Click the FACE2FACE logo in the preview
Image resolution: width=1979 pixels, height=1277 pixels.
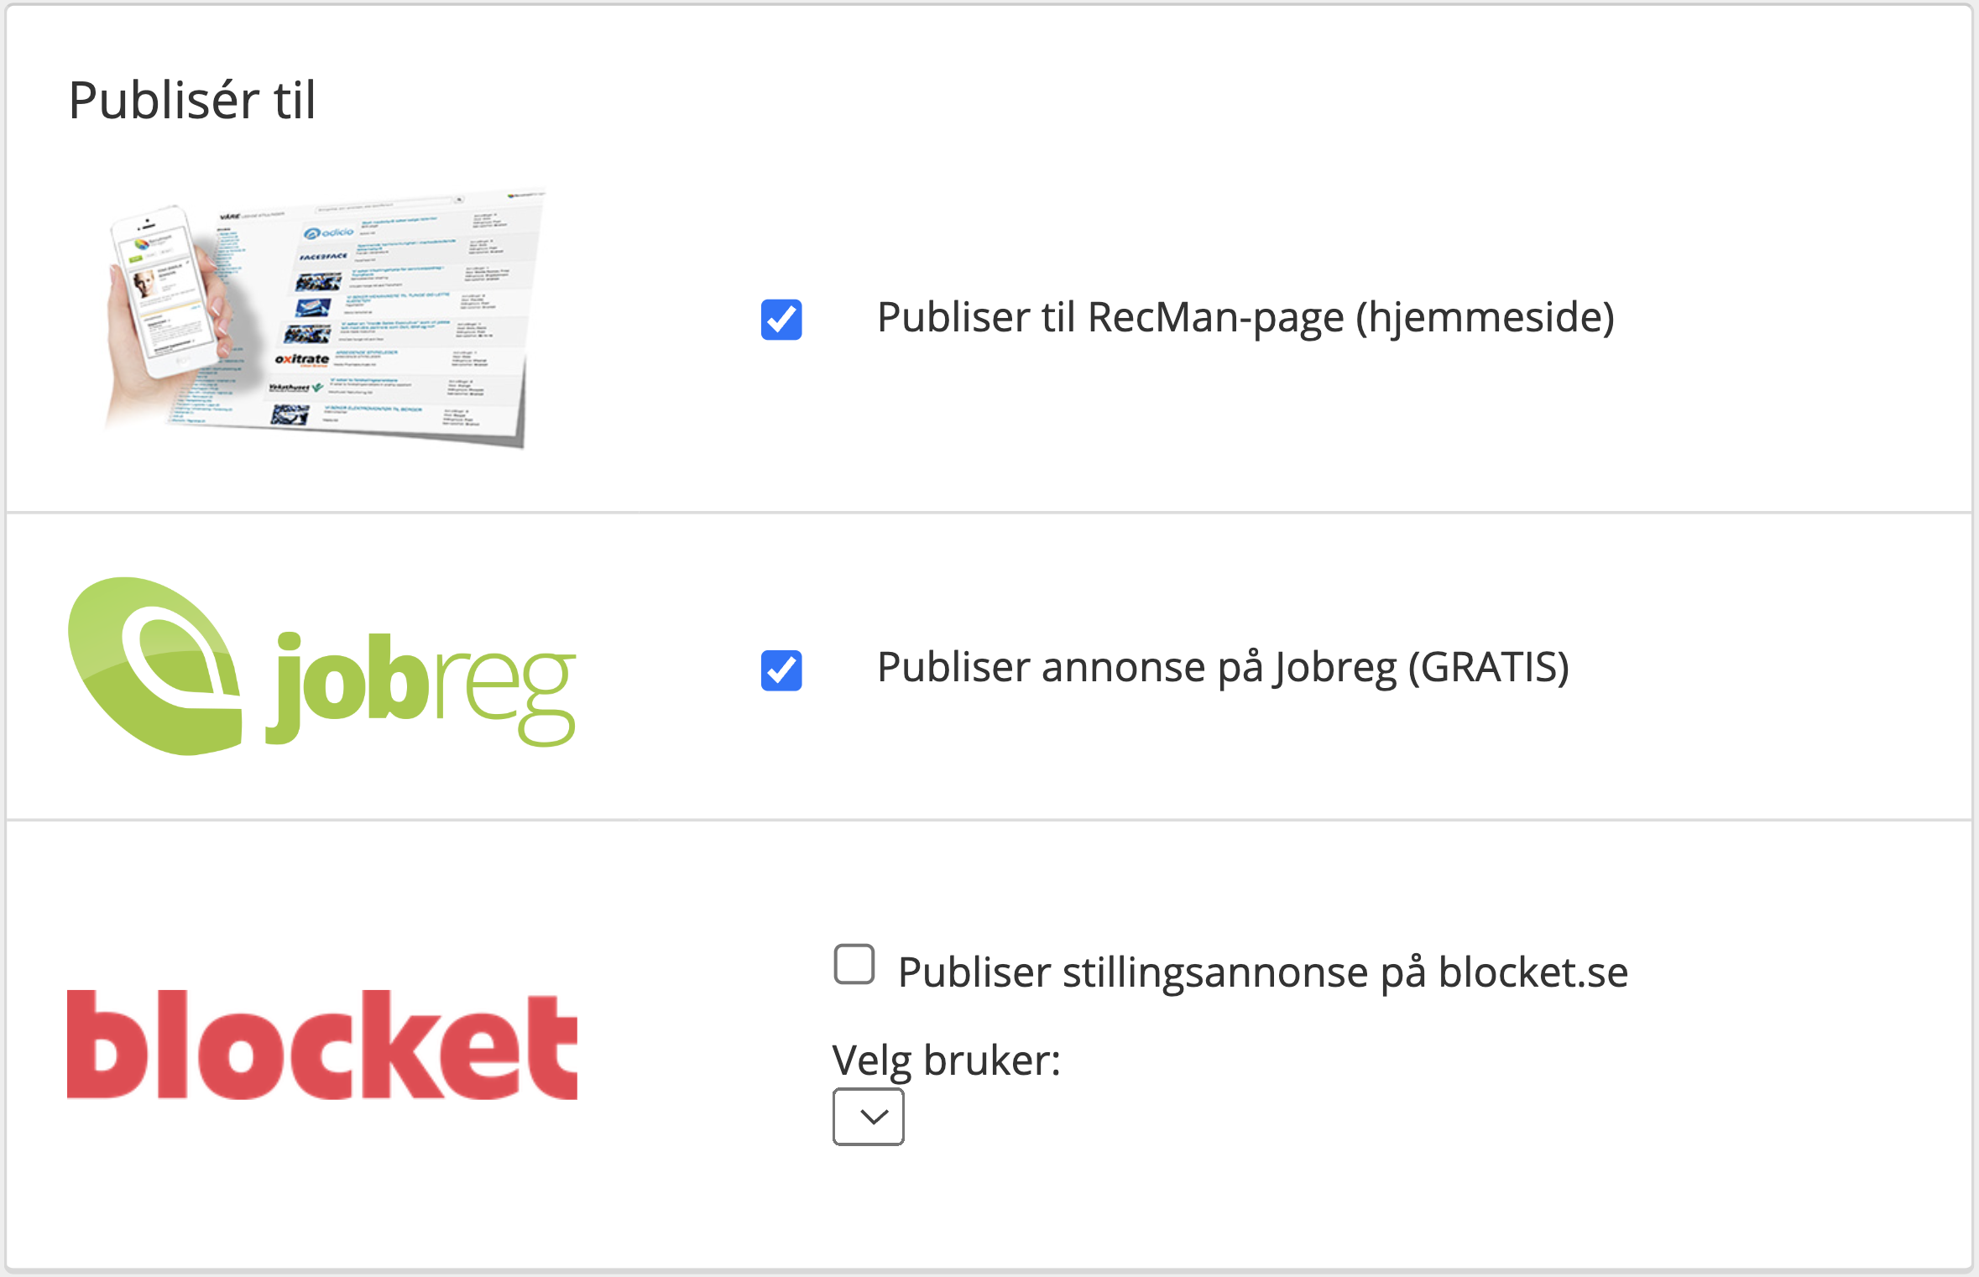pos(323,257)
